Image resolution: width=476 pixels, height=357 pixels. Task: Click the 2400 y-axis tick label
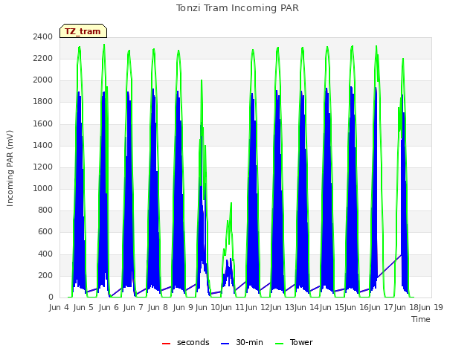tap(43, 36)
